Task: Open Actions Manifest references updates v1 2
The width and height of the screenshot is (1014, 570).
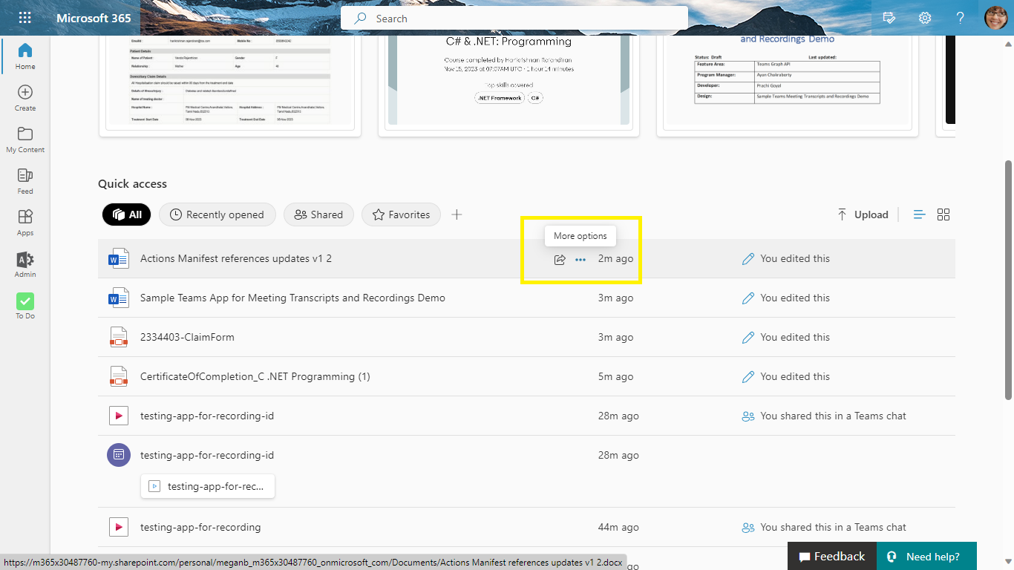Action: [x=236, y=258]
